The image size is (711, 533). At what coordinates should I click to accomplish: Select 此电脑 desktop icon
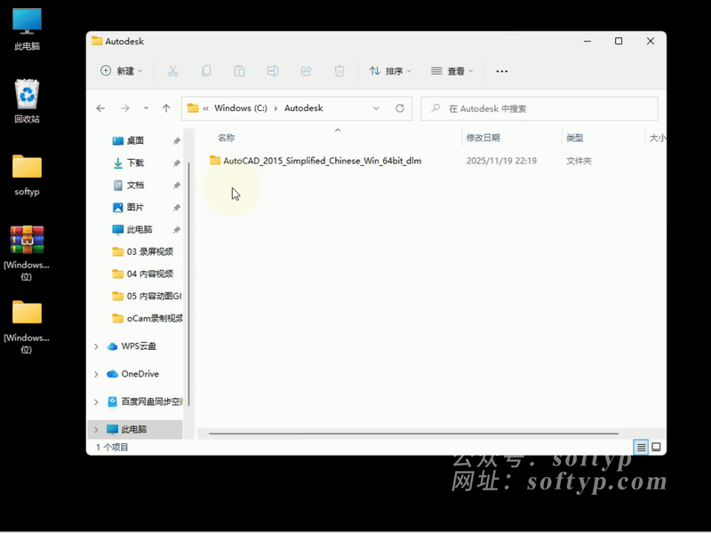[x=27, y=29]
